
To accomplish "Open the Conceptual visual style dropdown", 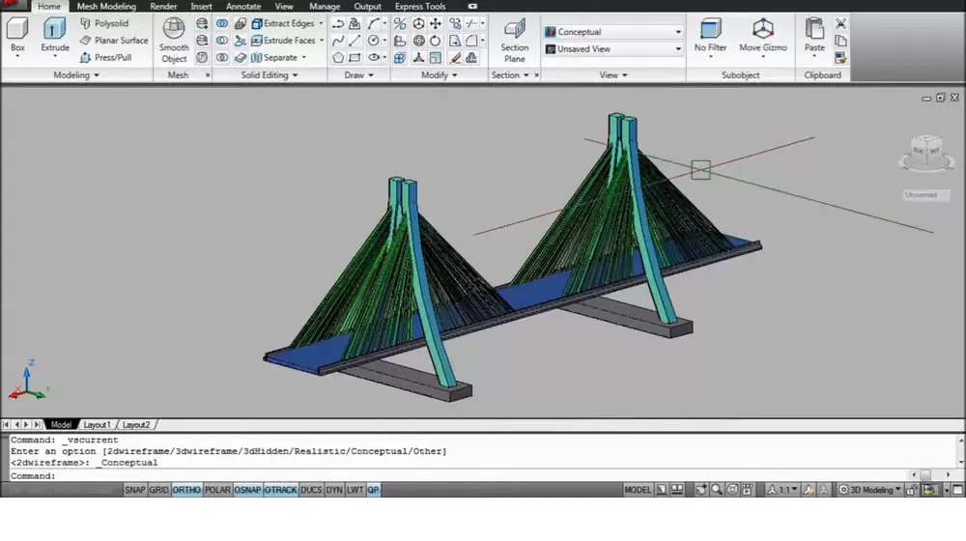I will point(612,32).
